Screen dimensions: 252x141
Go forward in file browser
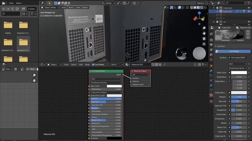click(8, 9)
